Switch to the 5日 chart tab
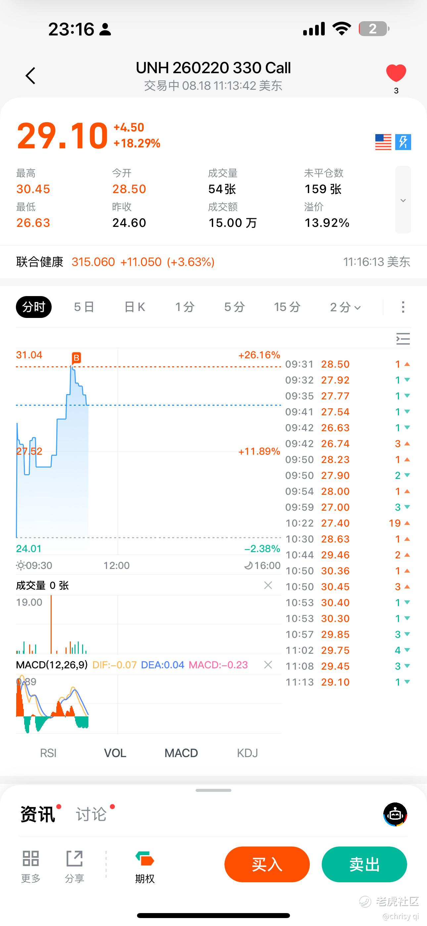The height and width of the screenshot is (926, 427). (x=84, y=307)
